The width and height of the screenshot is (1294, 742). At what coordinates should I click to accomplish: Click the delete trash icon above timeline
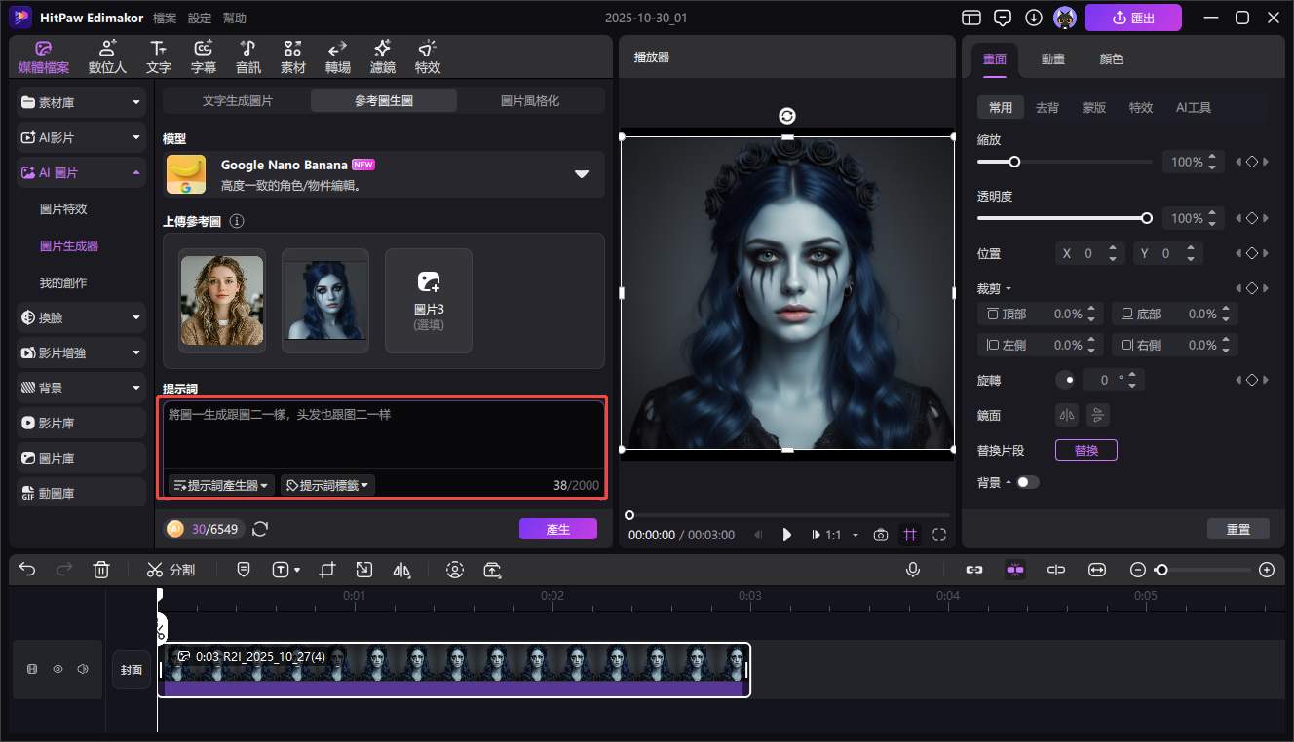[x=101, y=570]
